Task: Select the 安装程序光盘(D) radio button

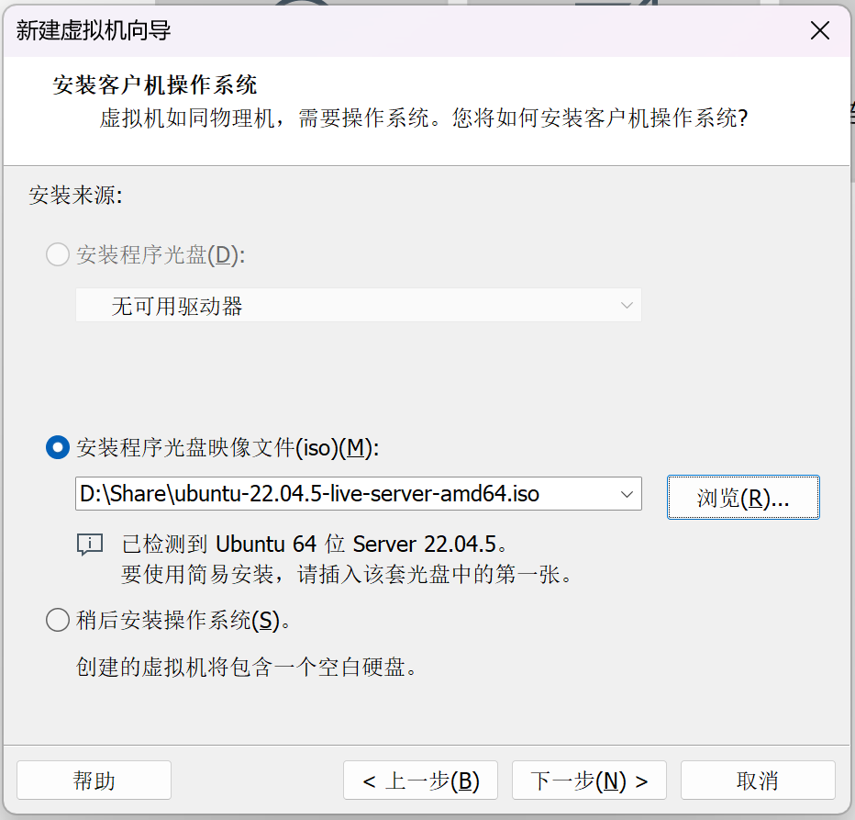Action: (58, 254)
